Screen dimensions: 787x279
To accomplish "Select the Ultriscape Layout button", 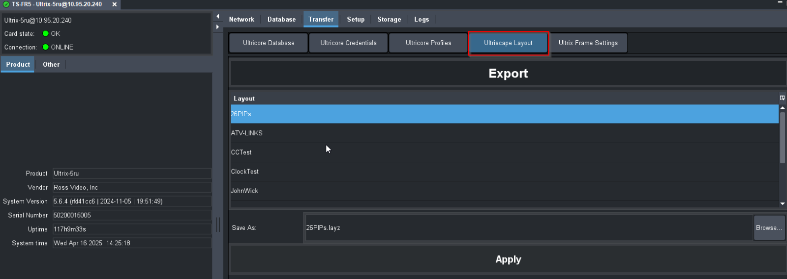I will 508,43.
